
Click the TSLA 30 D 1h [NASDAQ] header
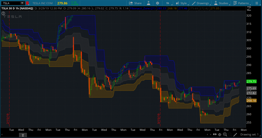coord(17,8)
